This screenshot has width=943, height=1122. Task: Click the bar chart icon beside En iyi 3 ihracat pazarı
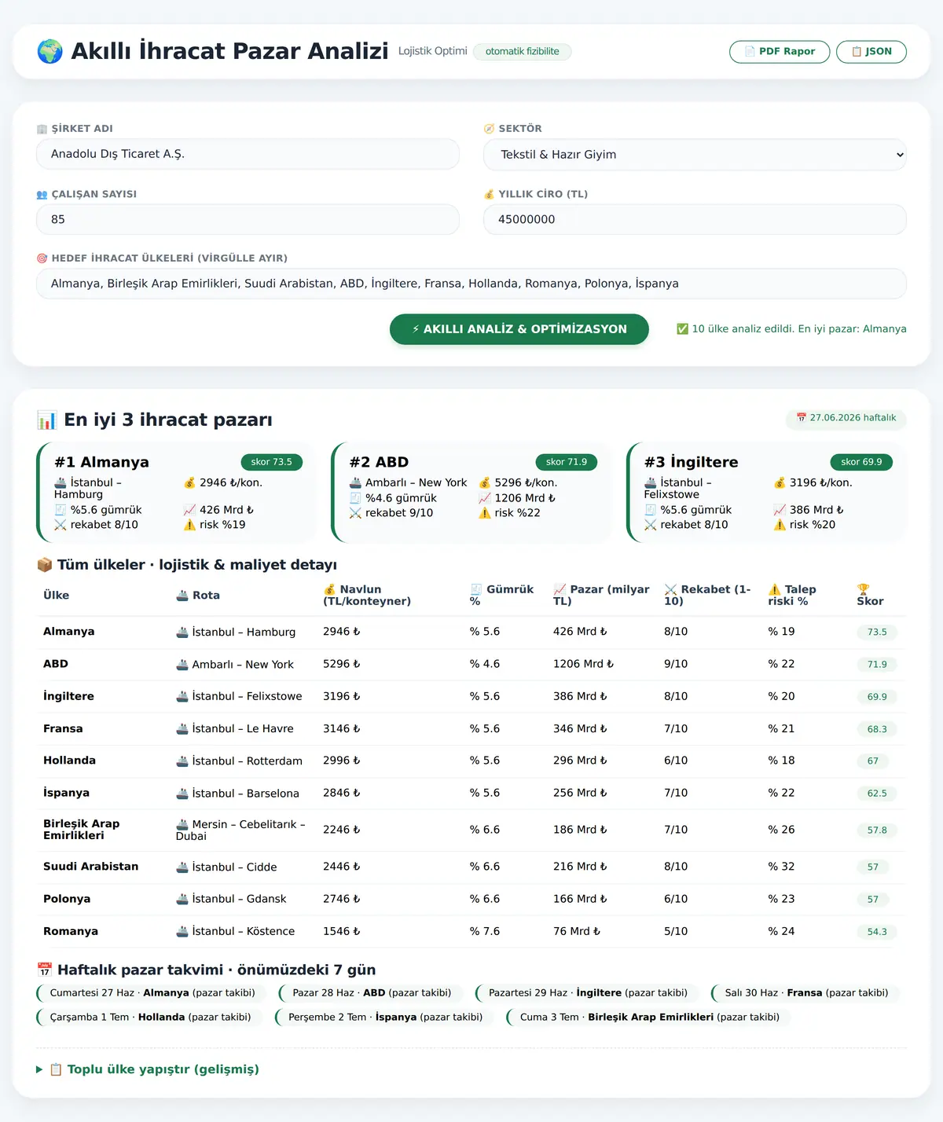(x=46, y=420)
